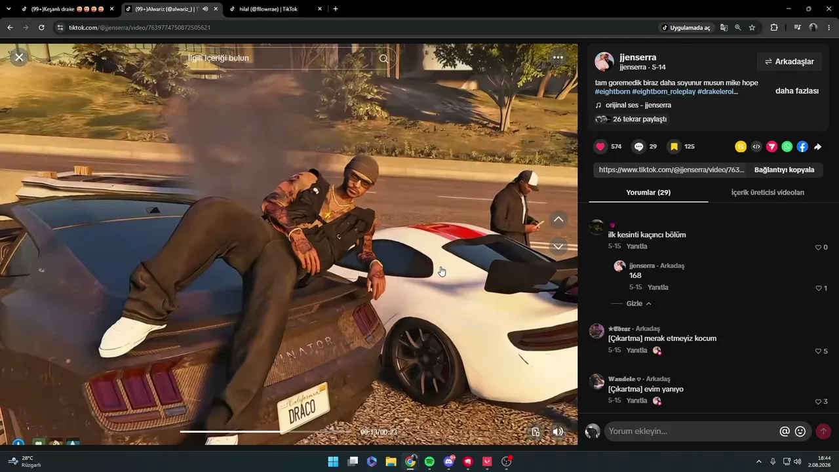Open the tab search dropdown arrow
The width and height of the screenshot is (839, 472).
click(9, 9)
